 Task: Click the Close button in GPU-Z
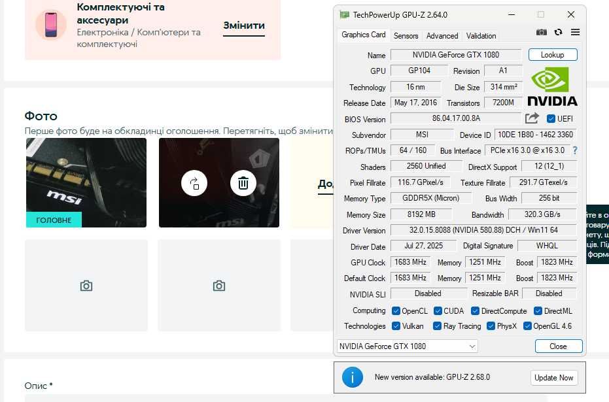(x=558, y=346)
